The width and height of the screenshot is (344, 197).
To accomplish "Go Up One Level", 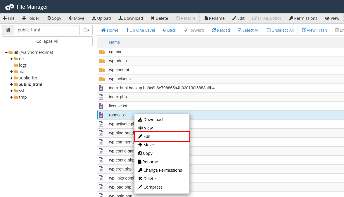I will pos(140,30).
